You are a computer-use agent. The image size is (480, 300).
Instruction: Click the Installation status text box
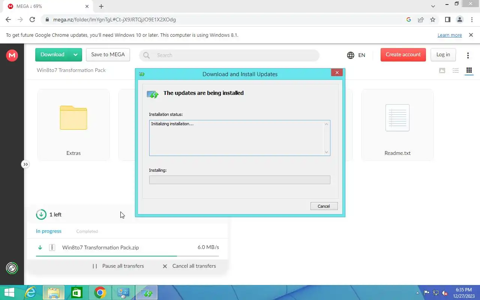point(240,138)
